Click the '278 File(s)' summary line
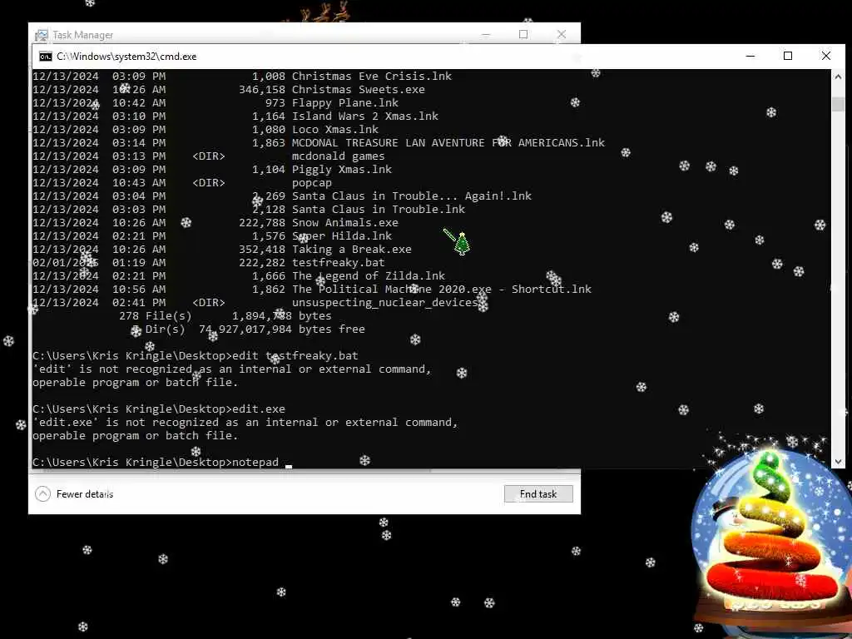 (x=225, y=315)
